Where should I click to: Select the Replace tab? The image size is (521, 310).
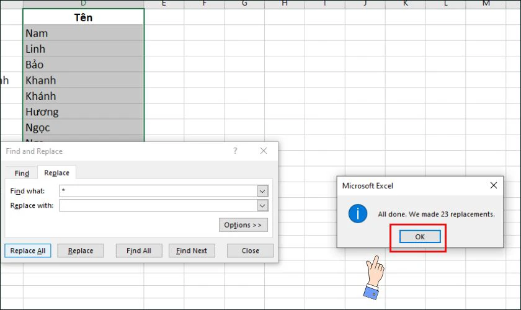(x=56, y=173)
